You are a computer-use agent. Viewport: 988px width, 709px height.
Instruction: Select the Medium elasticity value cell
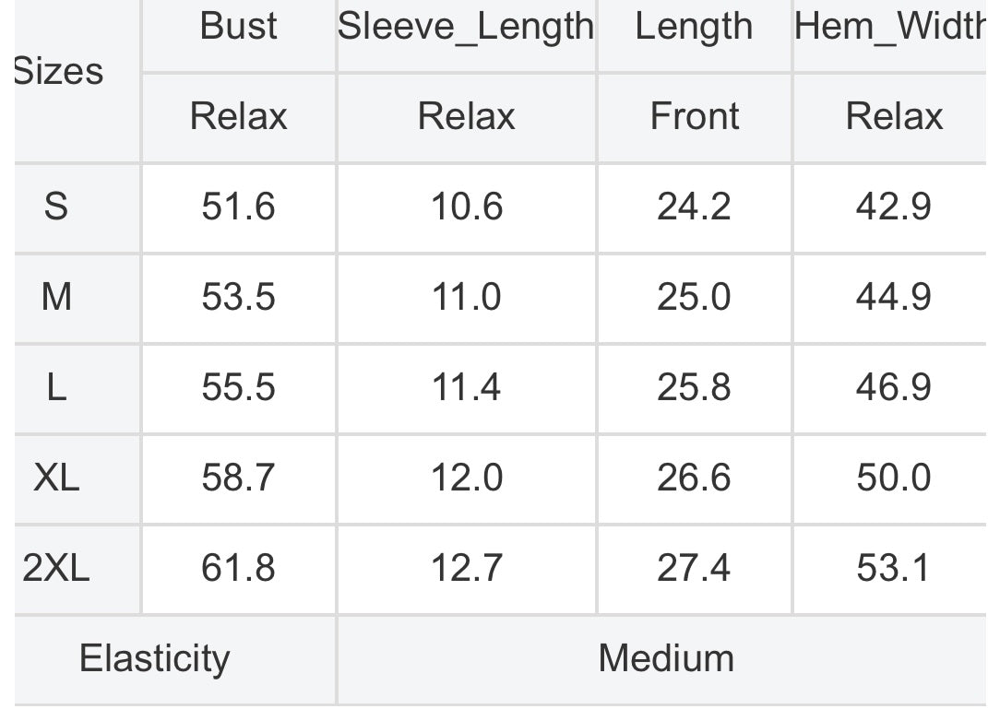click(662, 659)
